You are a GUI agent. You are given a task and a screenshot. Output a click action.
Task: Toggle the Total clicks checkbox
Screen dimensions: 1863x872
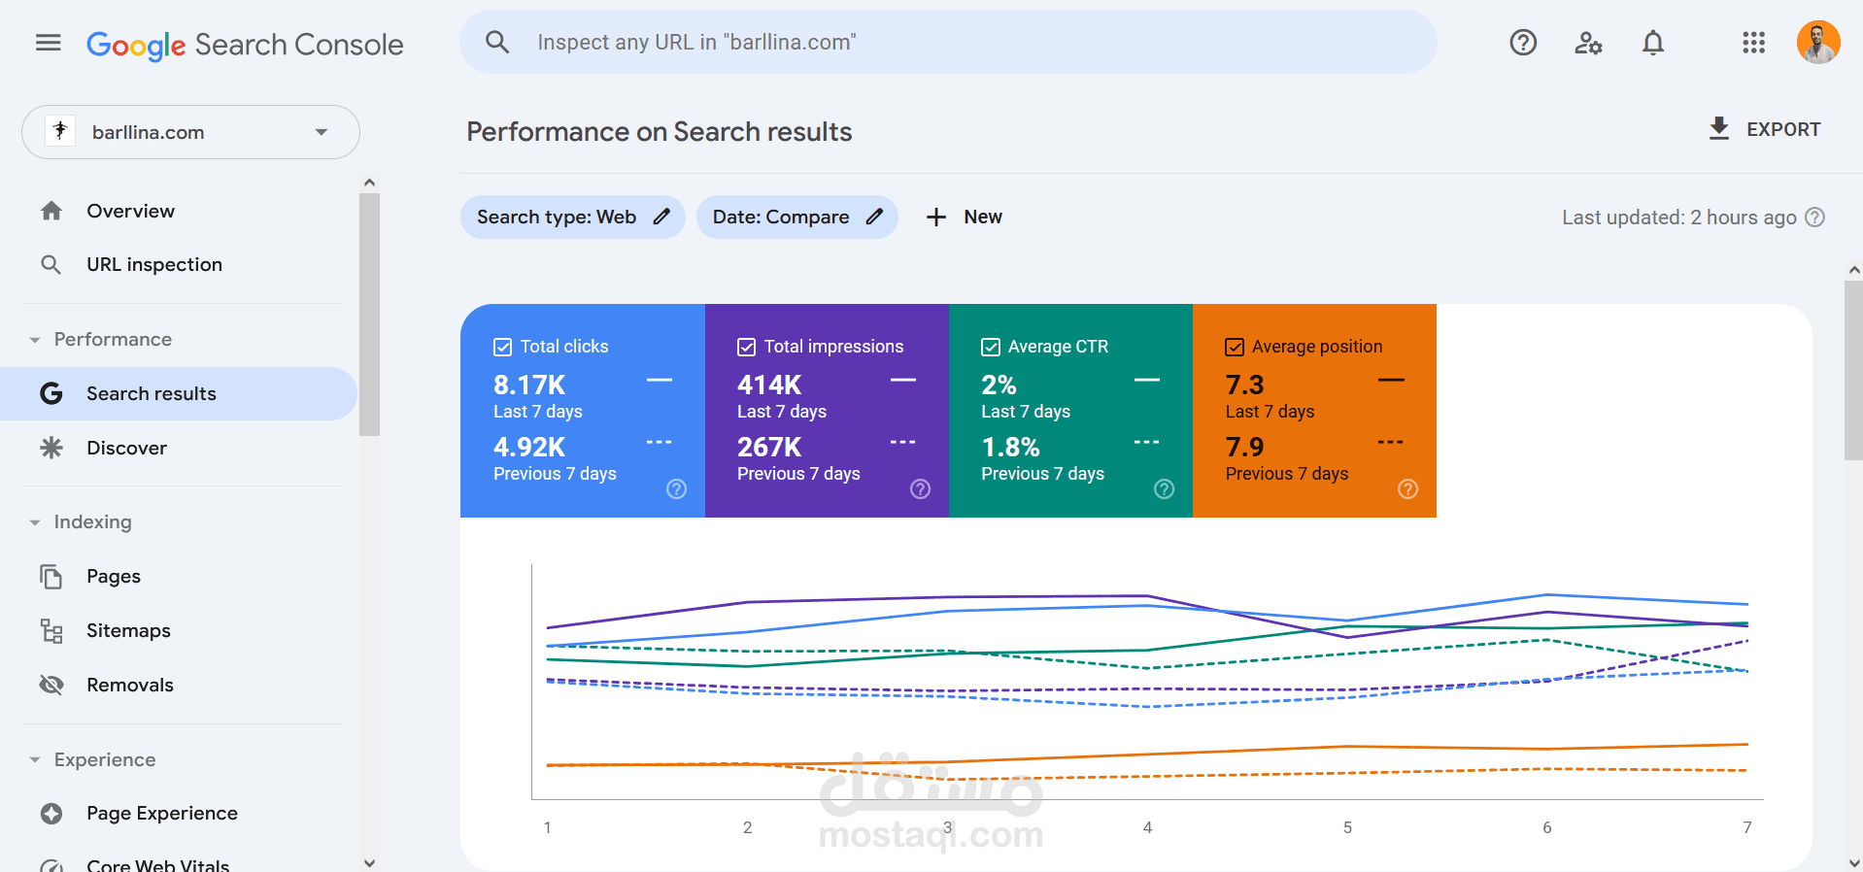503,347
